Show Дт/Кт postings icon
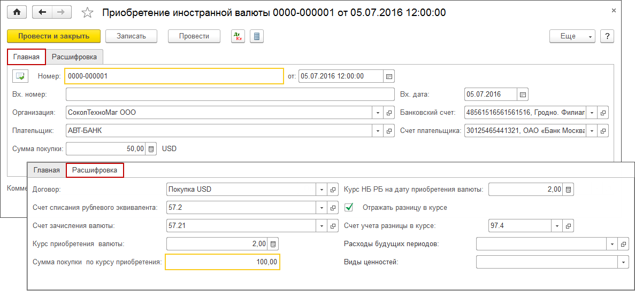 (x=238, y=36)
